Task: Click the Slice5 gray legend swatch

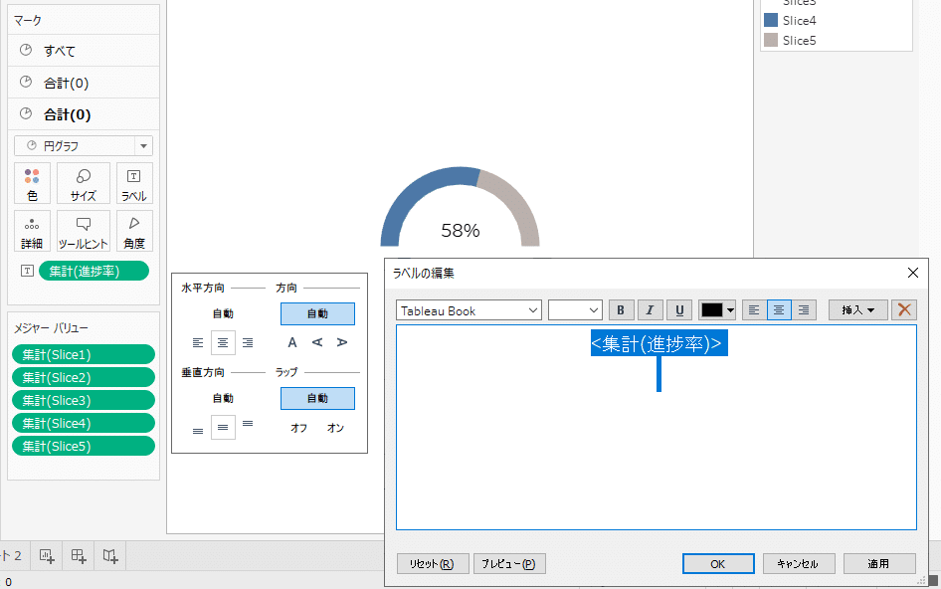Action: 771,40
